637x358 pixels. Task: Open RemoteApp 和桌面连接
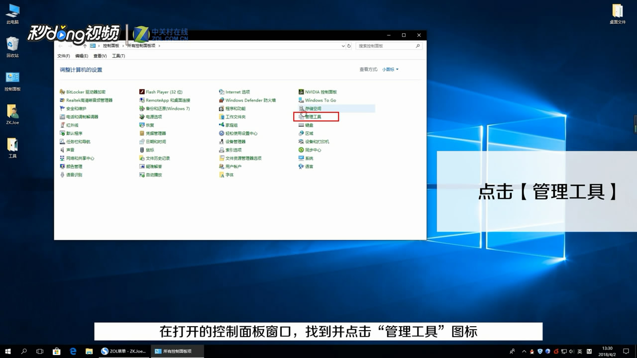[165, 100]
